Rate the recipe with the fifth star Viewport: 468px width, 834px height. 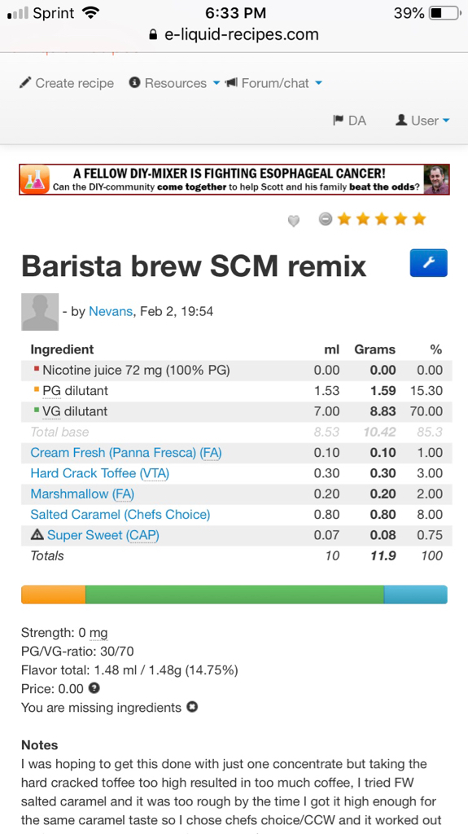(420, 218)
